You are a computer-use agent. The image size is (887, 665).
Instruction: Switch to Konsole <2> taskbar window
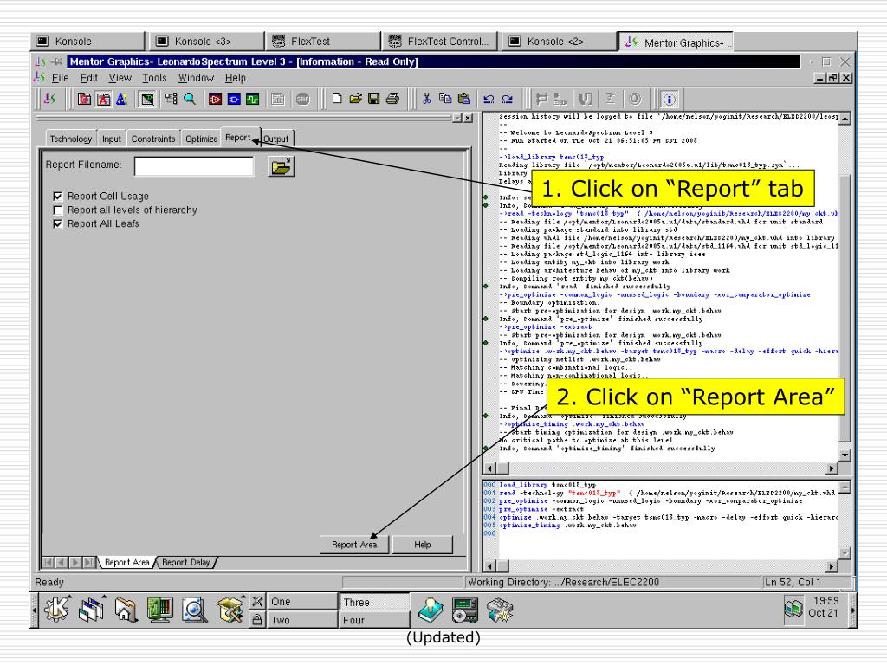click(560, 42)
